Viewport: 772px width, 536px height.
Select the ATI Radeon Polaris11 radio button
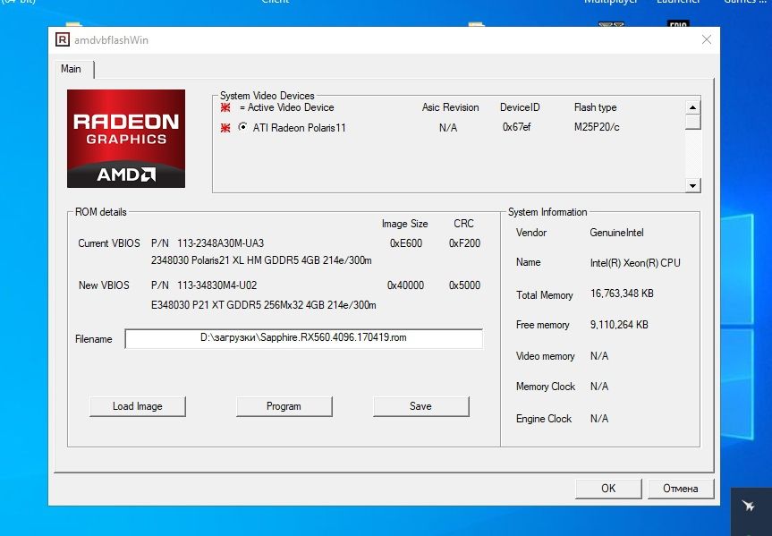(242, 127)
